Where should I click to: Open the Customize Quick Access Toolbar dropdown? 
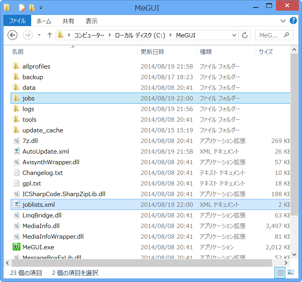[x=41, y=8]
